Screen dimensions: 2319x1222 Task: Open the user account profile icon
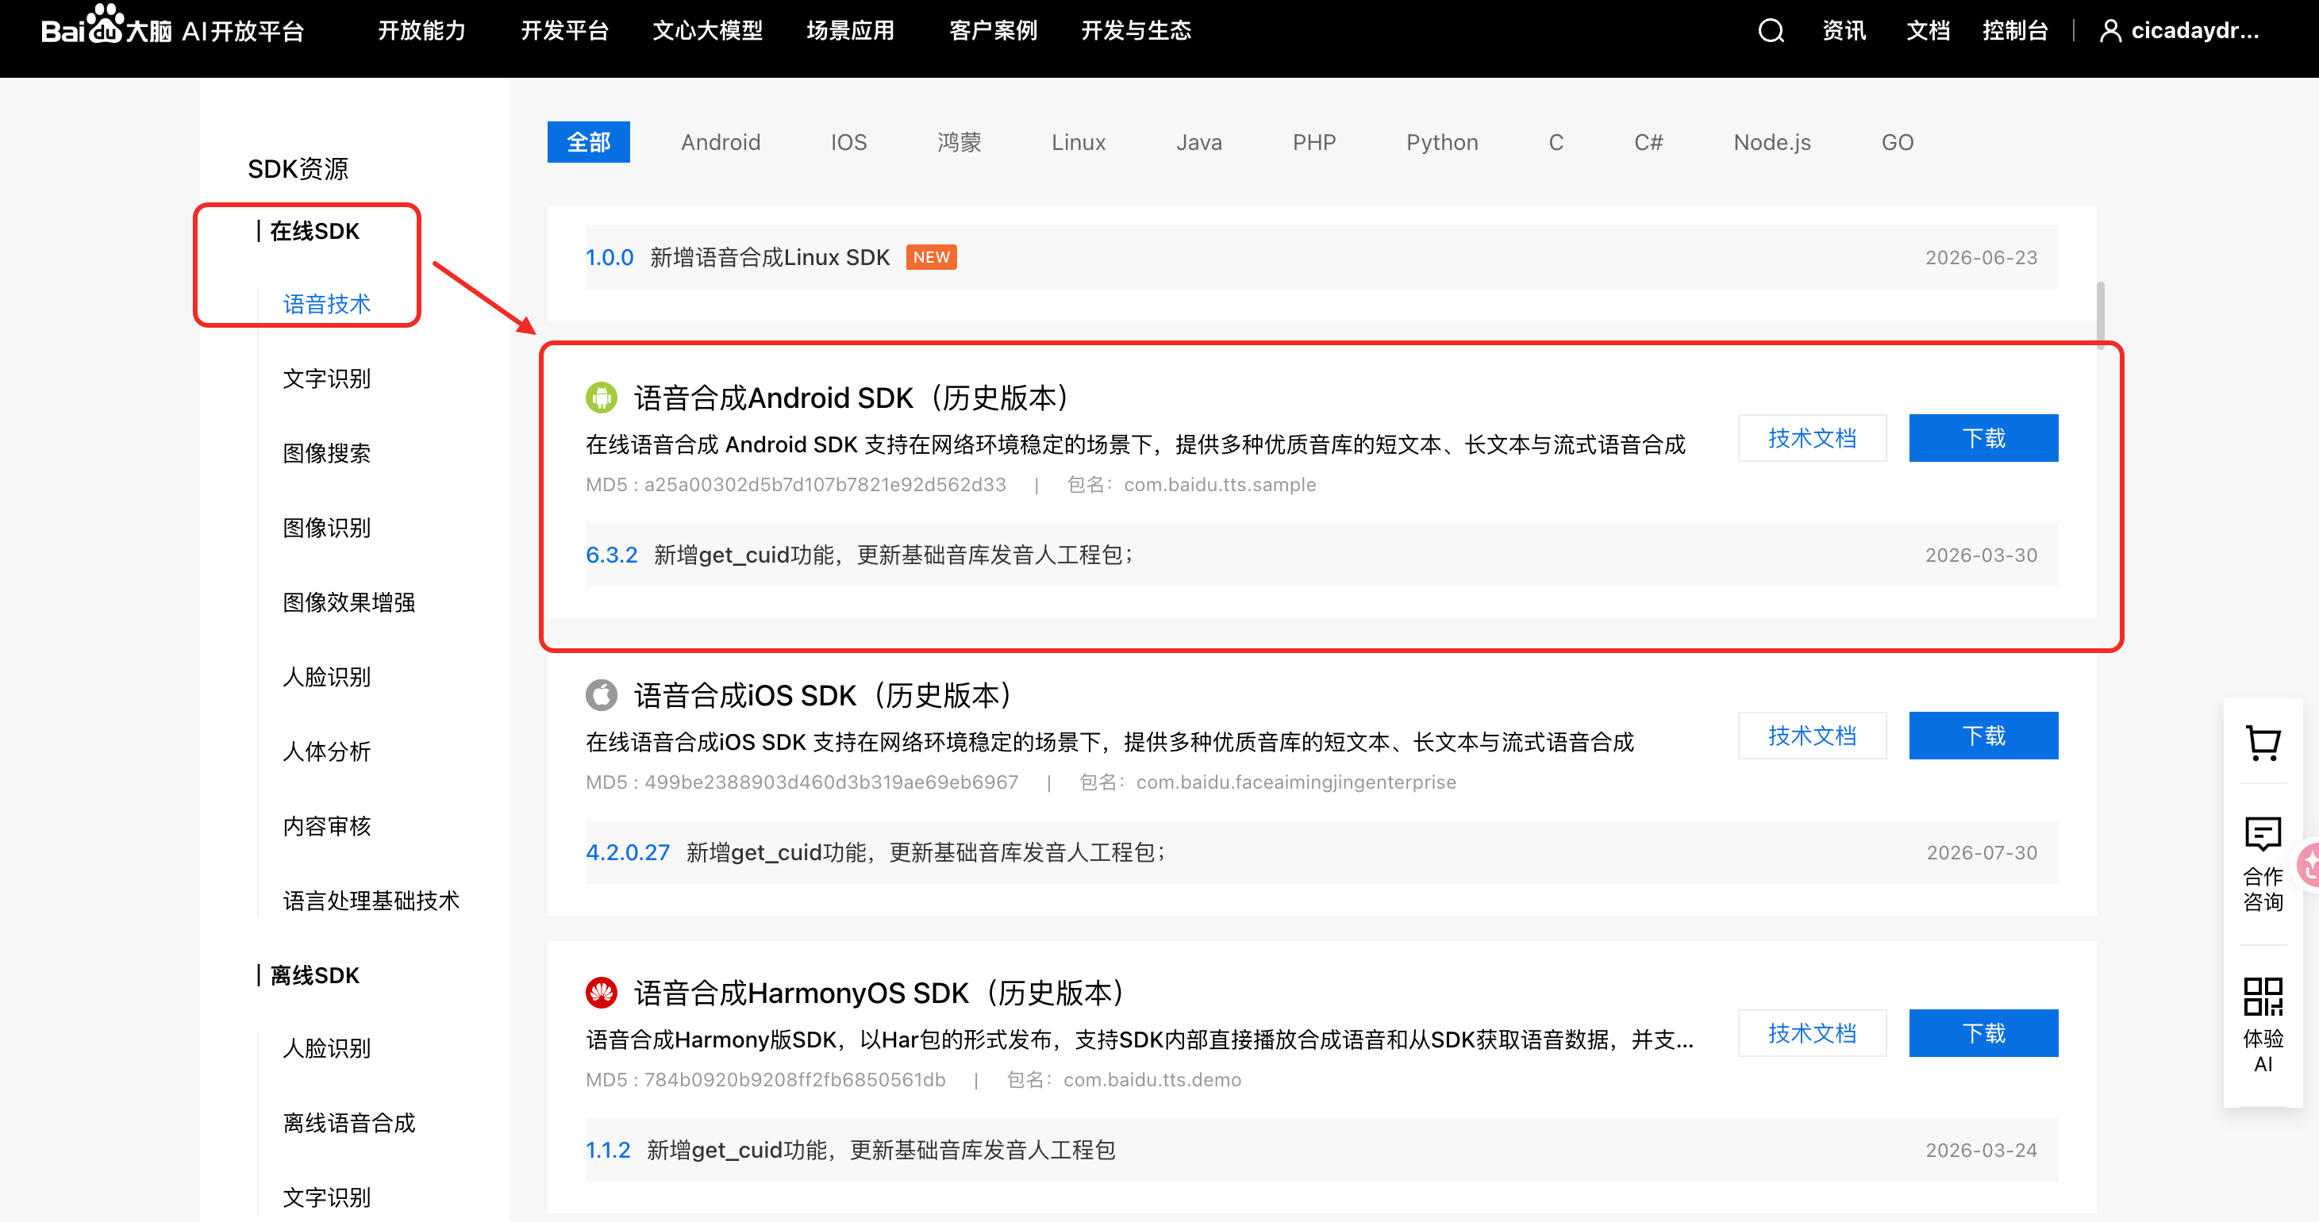(2109, 31)
